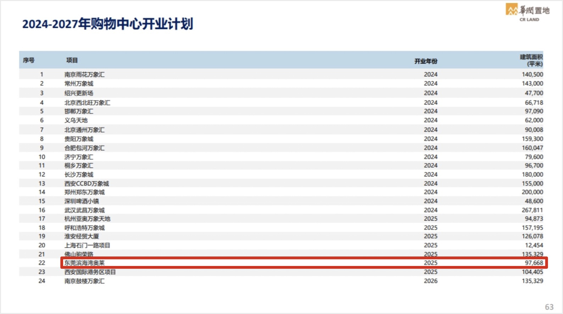Select project name 深圳啤酒小镇
Image resolution: width=563 pixels, height=314 pixels.
[82, 201]
